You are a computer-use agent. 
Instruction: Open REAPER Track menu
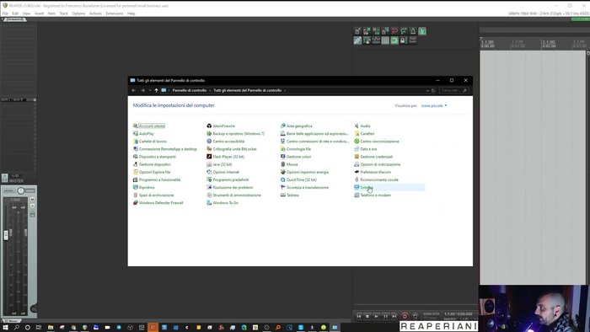pos(63,13)
